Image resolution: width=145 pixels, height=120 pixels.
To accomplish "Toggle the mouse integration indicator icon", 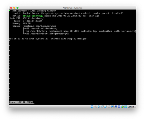I will click(122, 107).
